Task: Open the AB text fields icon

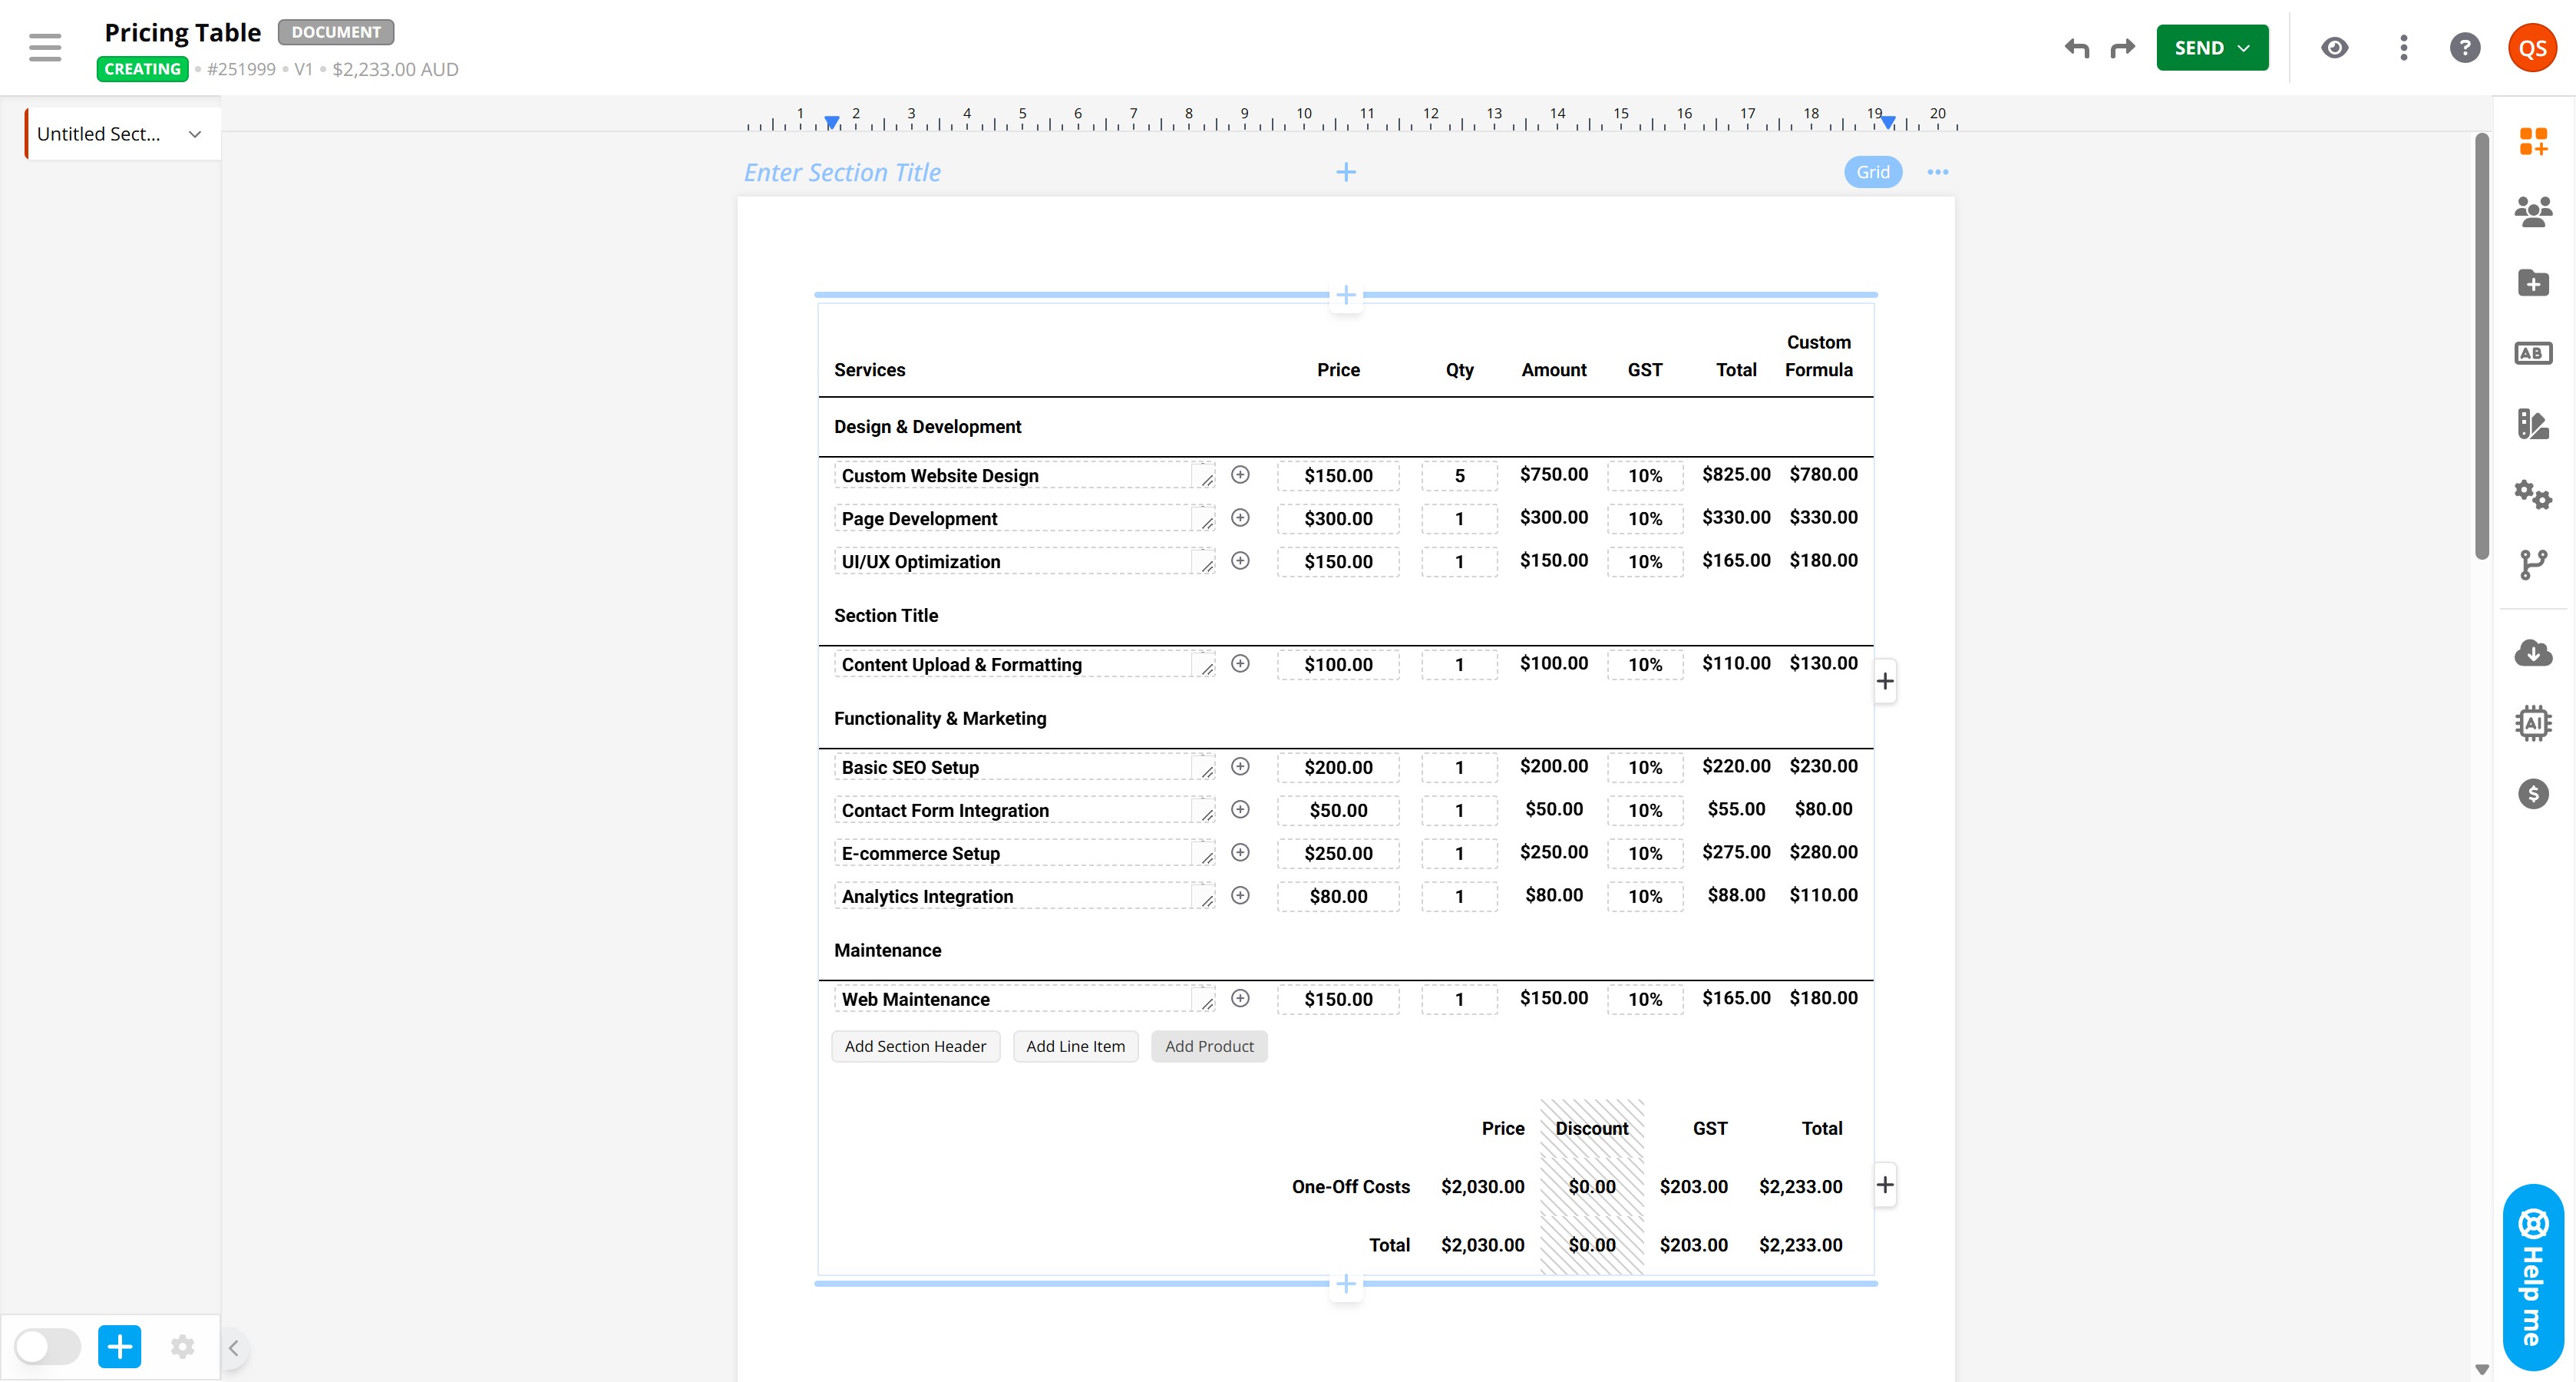Action: pos(2532,353)
